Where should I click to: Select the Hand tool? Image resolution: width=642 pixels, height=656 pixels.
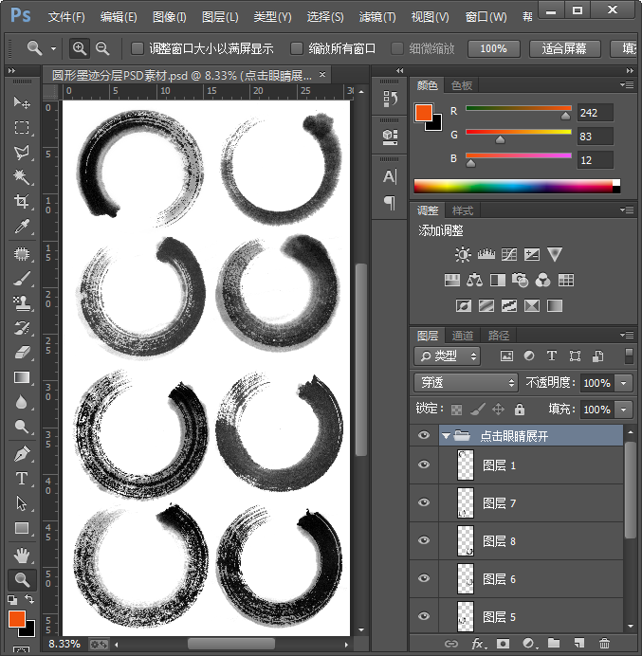point(22,555)
